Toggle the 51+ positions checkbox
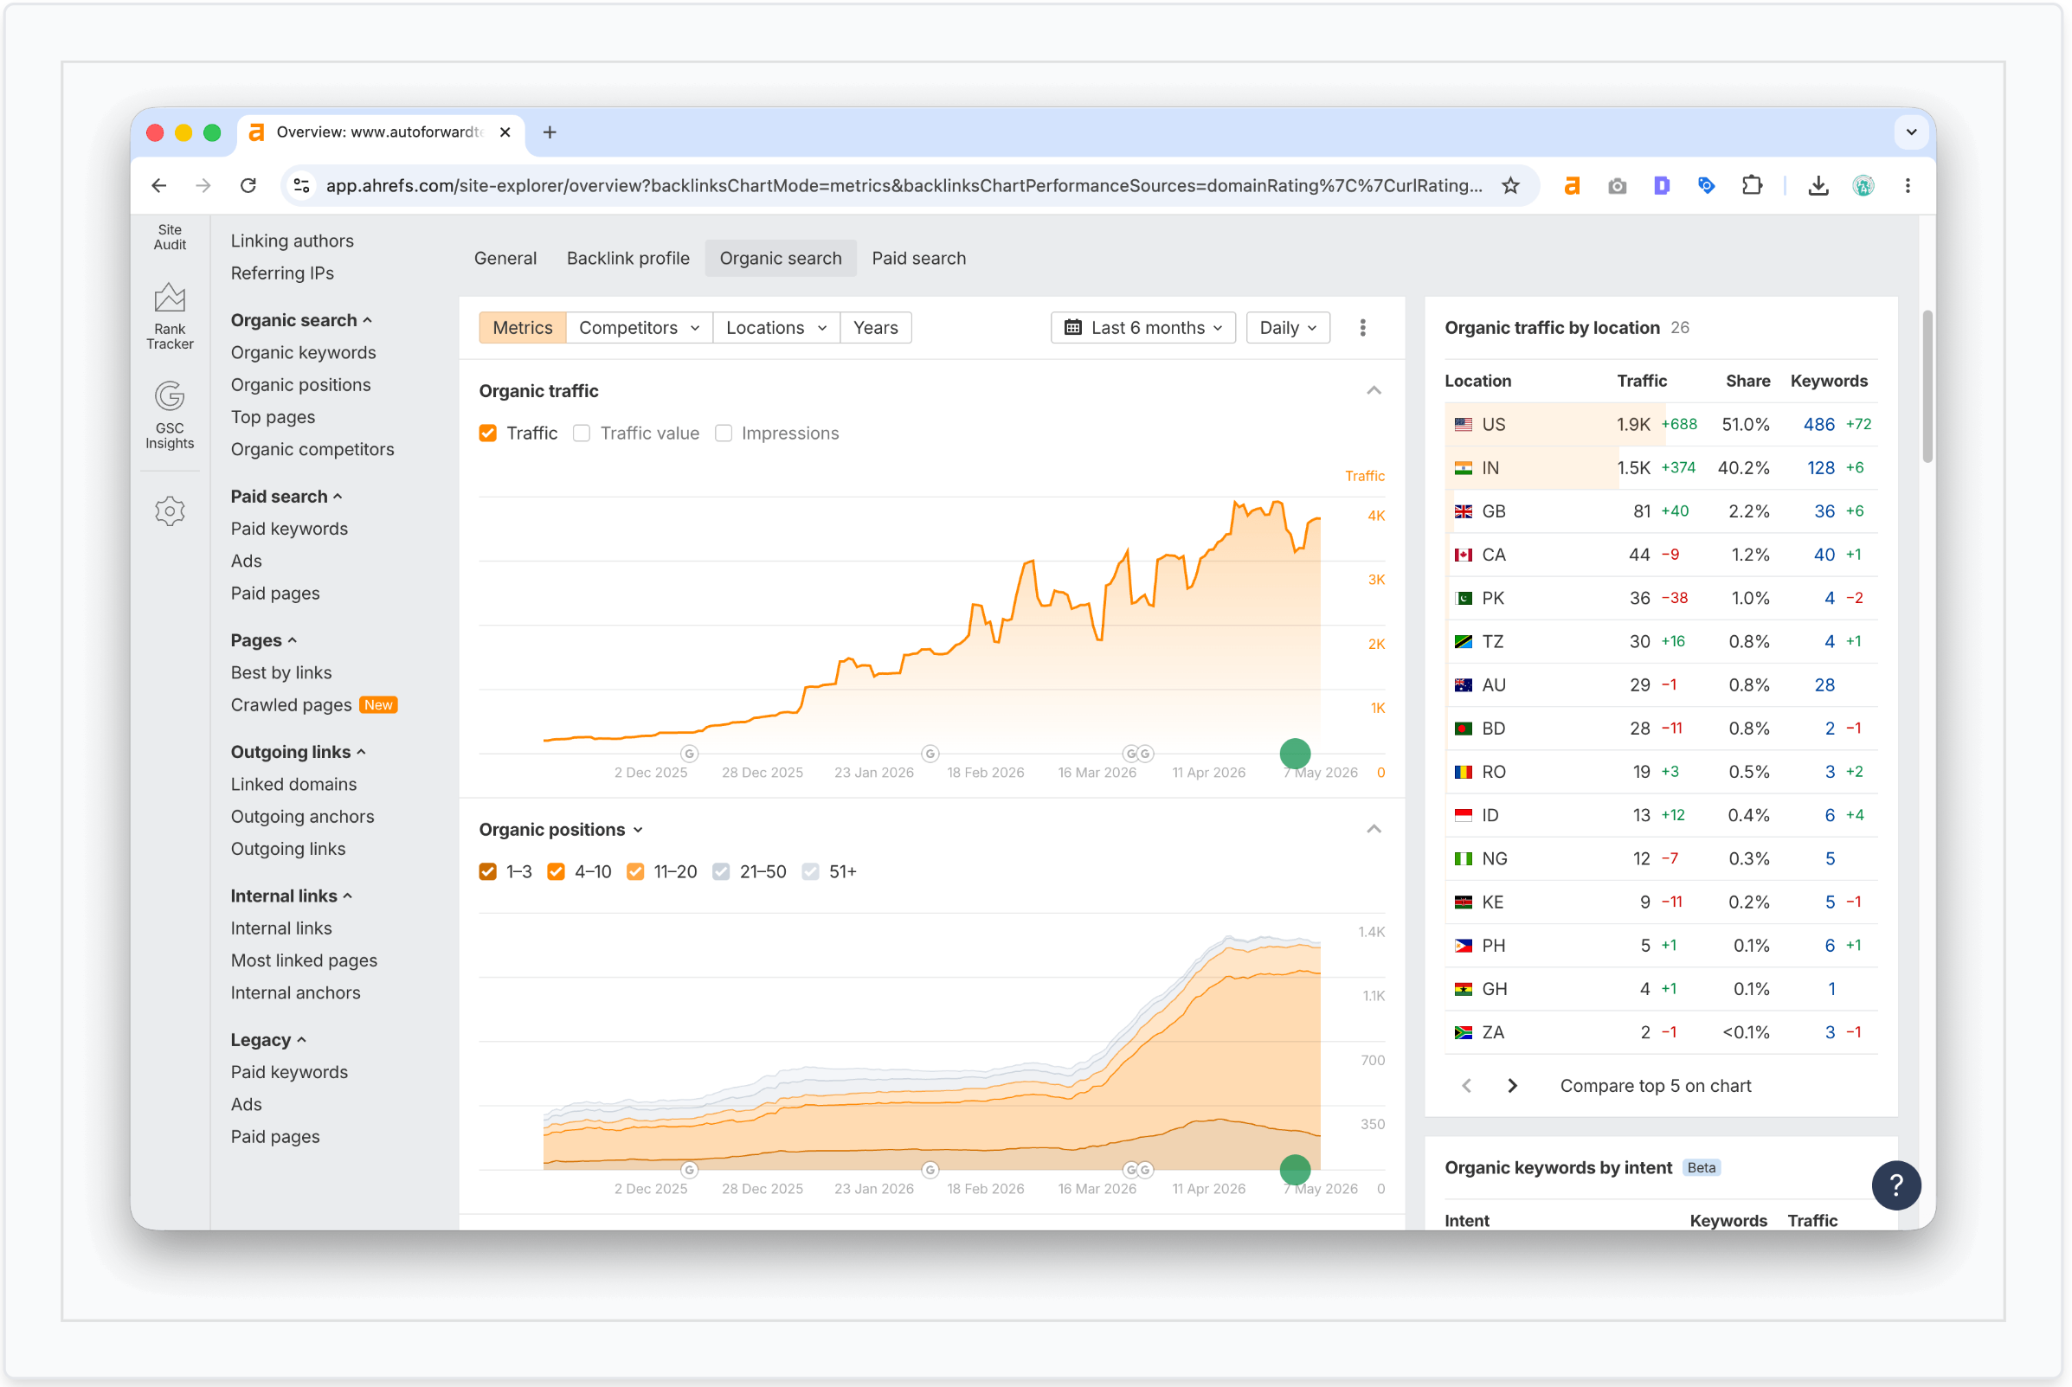 pyautogui.click(x=810, y=872)
